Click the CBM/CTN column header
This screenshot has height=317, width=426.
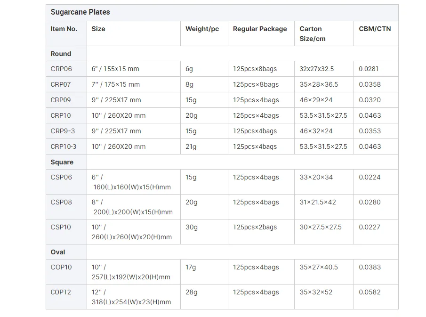[375, 29]
